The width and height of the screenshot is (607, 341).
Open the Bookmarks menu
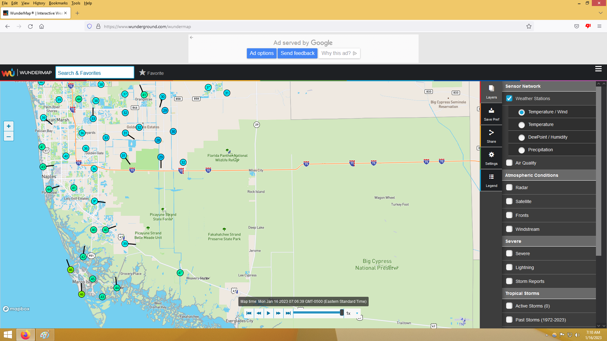tap(58, 3)
